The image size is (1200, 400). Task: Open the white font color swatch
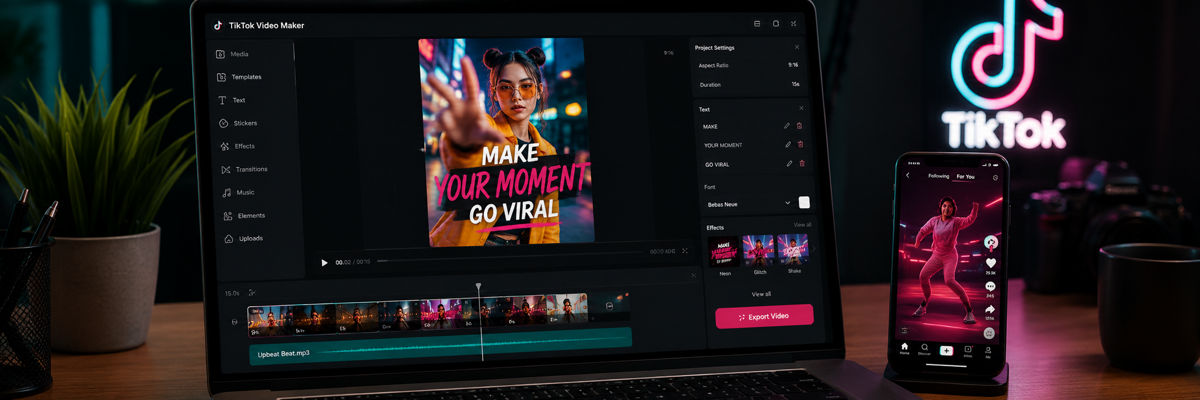pyautogui.click(x=804, y=202)
